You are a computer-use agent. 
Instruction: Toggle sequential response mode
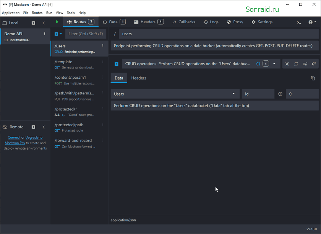coord(296,64)
